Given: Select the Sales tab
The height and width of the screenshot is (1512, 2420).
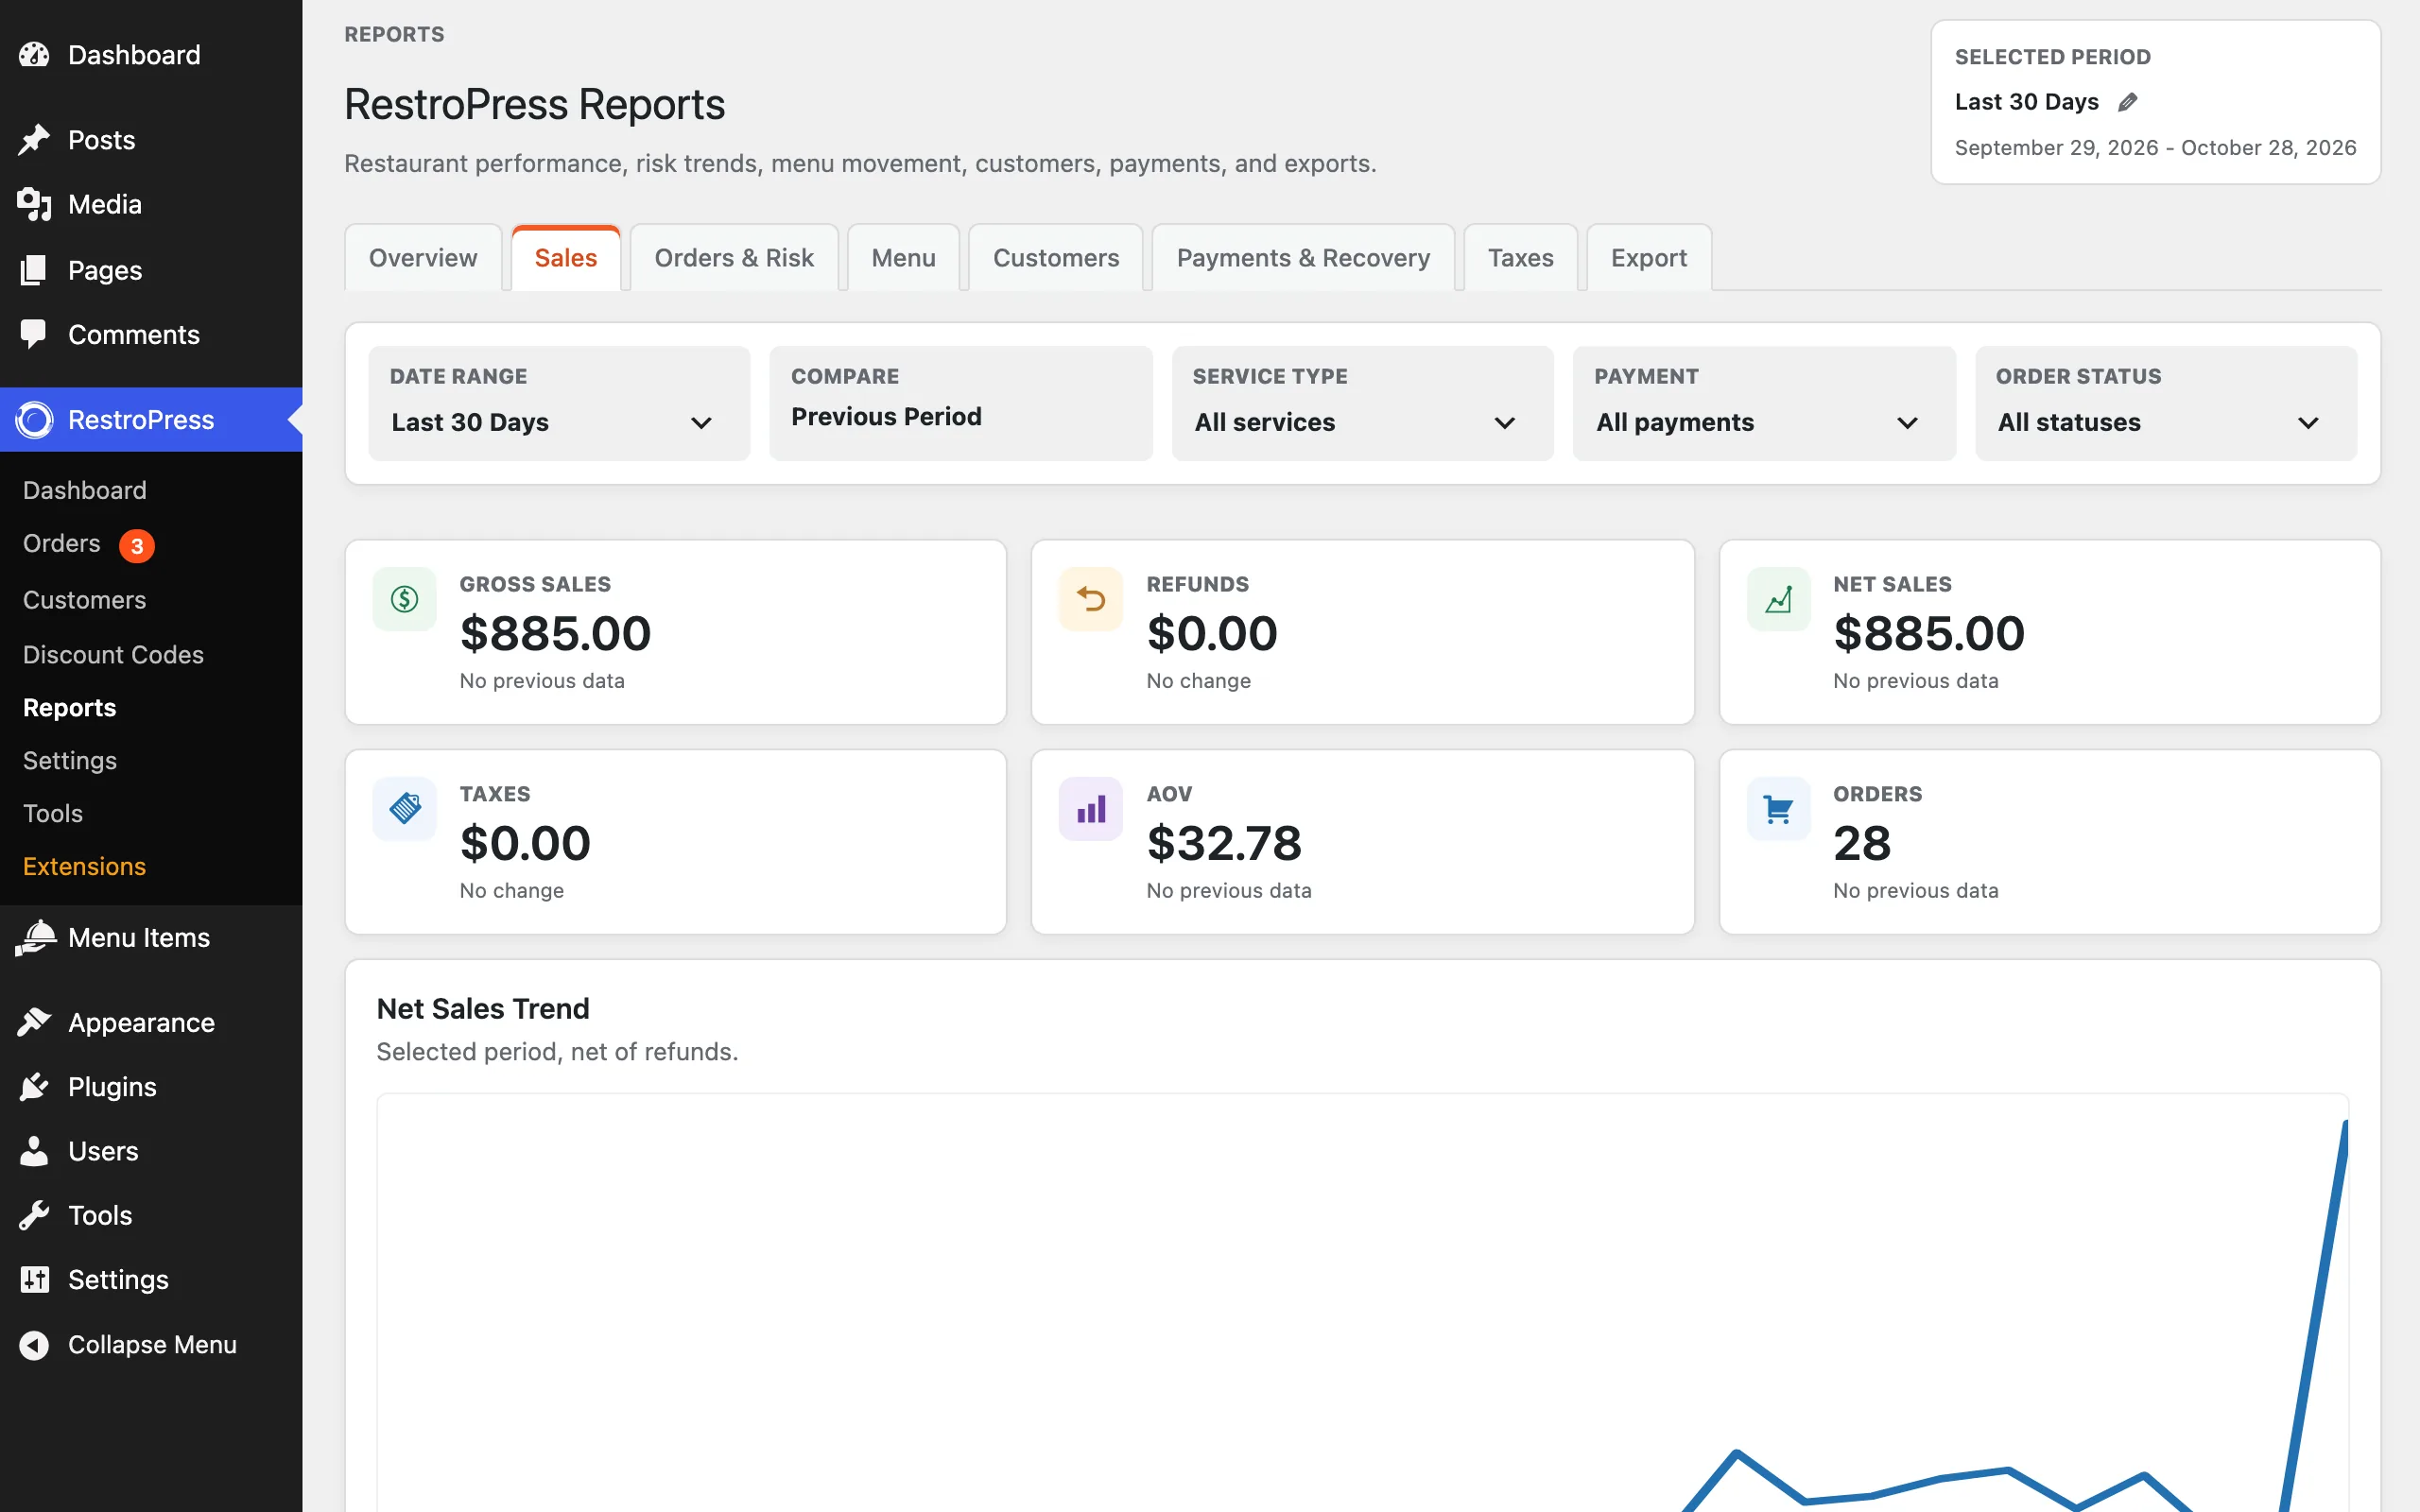Looking at the screenshot, I should click(x=566, y=258).
